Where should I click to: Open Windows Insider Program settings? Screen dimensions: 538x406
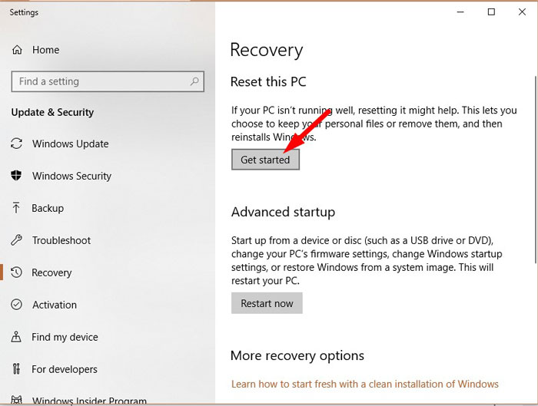[x=89, y=400]
